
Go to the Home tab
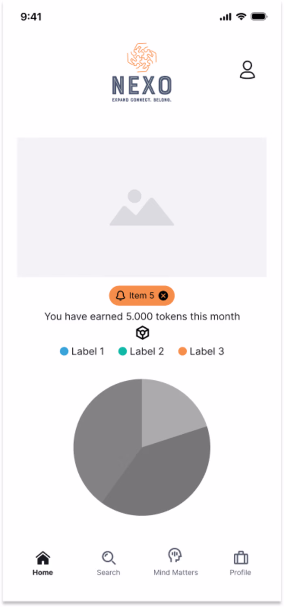coord(43,564)
